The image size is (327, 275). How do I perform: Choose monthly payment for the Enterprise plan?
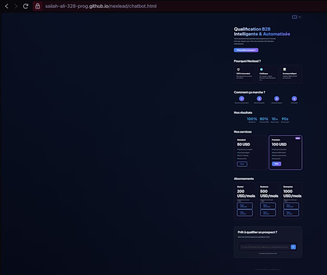(291, 206)
